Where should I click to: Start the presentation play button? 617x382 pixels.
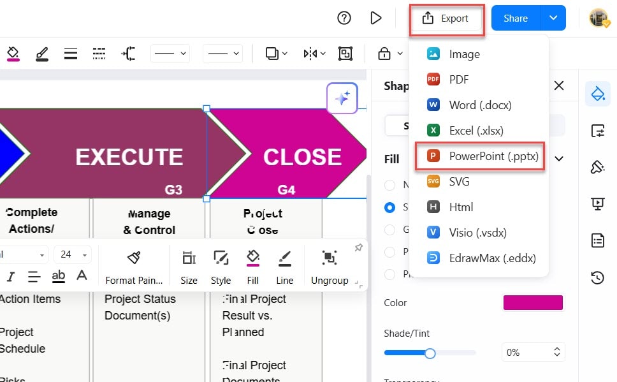pyautogui.click(x=376, y=18)
